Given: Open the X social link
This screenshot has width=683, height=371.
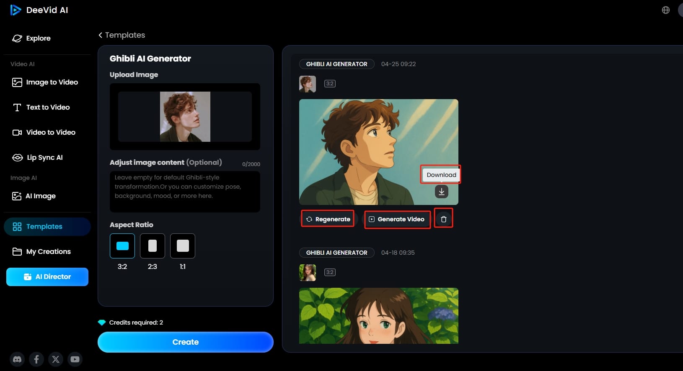Looking at the screenshot, I should (x=56, y=359).
